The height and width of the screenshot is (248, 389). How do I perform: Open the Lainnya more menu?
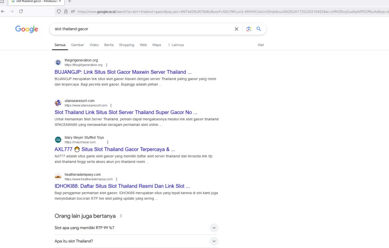[176, 45]
